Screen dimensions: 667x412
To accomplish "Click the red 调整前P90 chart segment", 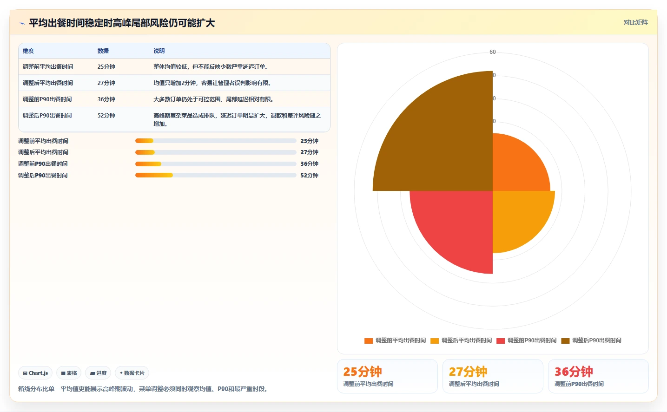I will (x=458, y=225).
